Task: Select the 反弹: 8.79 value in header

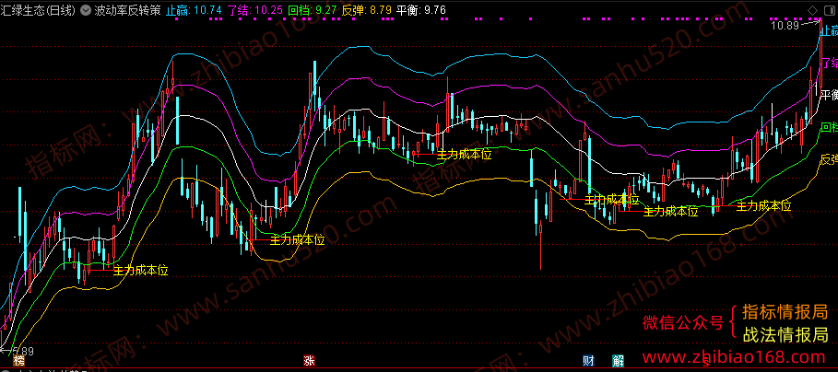Action: point(367,10)
